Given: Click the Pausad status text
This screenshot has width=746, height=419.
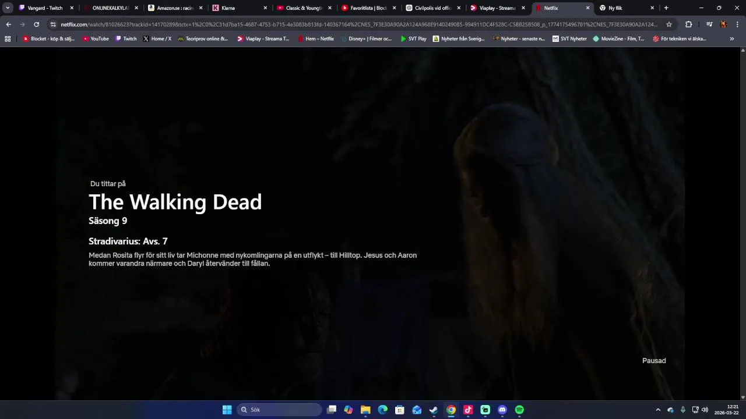Looking at the screenshot, I should point(654,361).
